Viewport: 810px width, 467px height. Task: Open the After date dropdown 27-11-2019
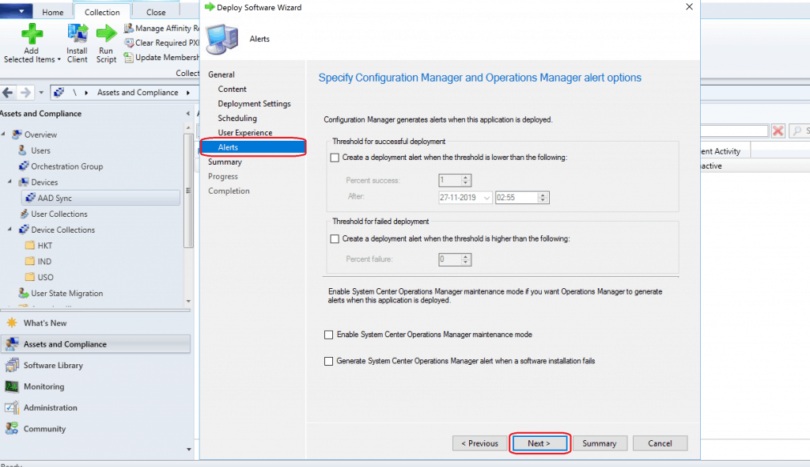pyautogui.click(x=486, y=198)
